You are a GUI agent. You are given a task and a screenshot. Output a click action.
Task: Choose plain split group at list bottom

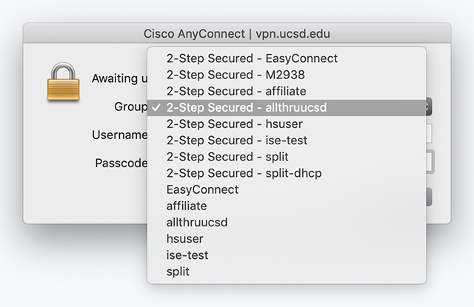click(287, 271)
